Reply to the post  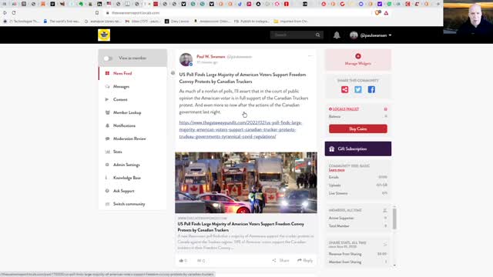tap(305, 260)
